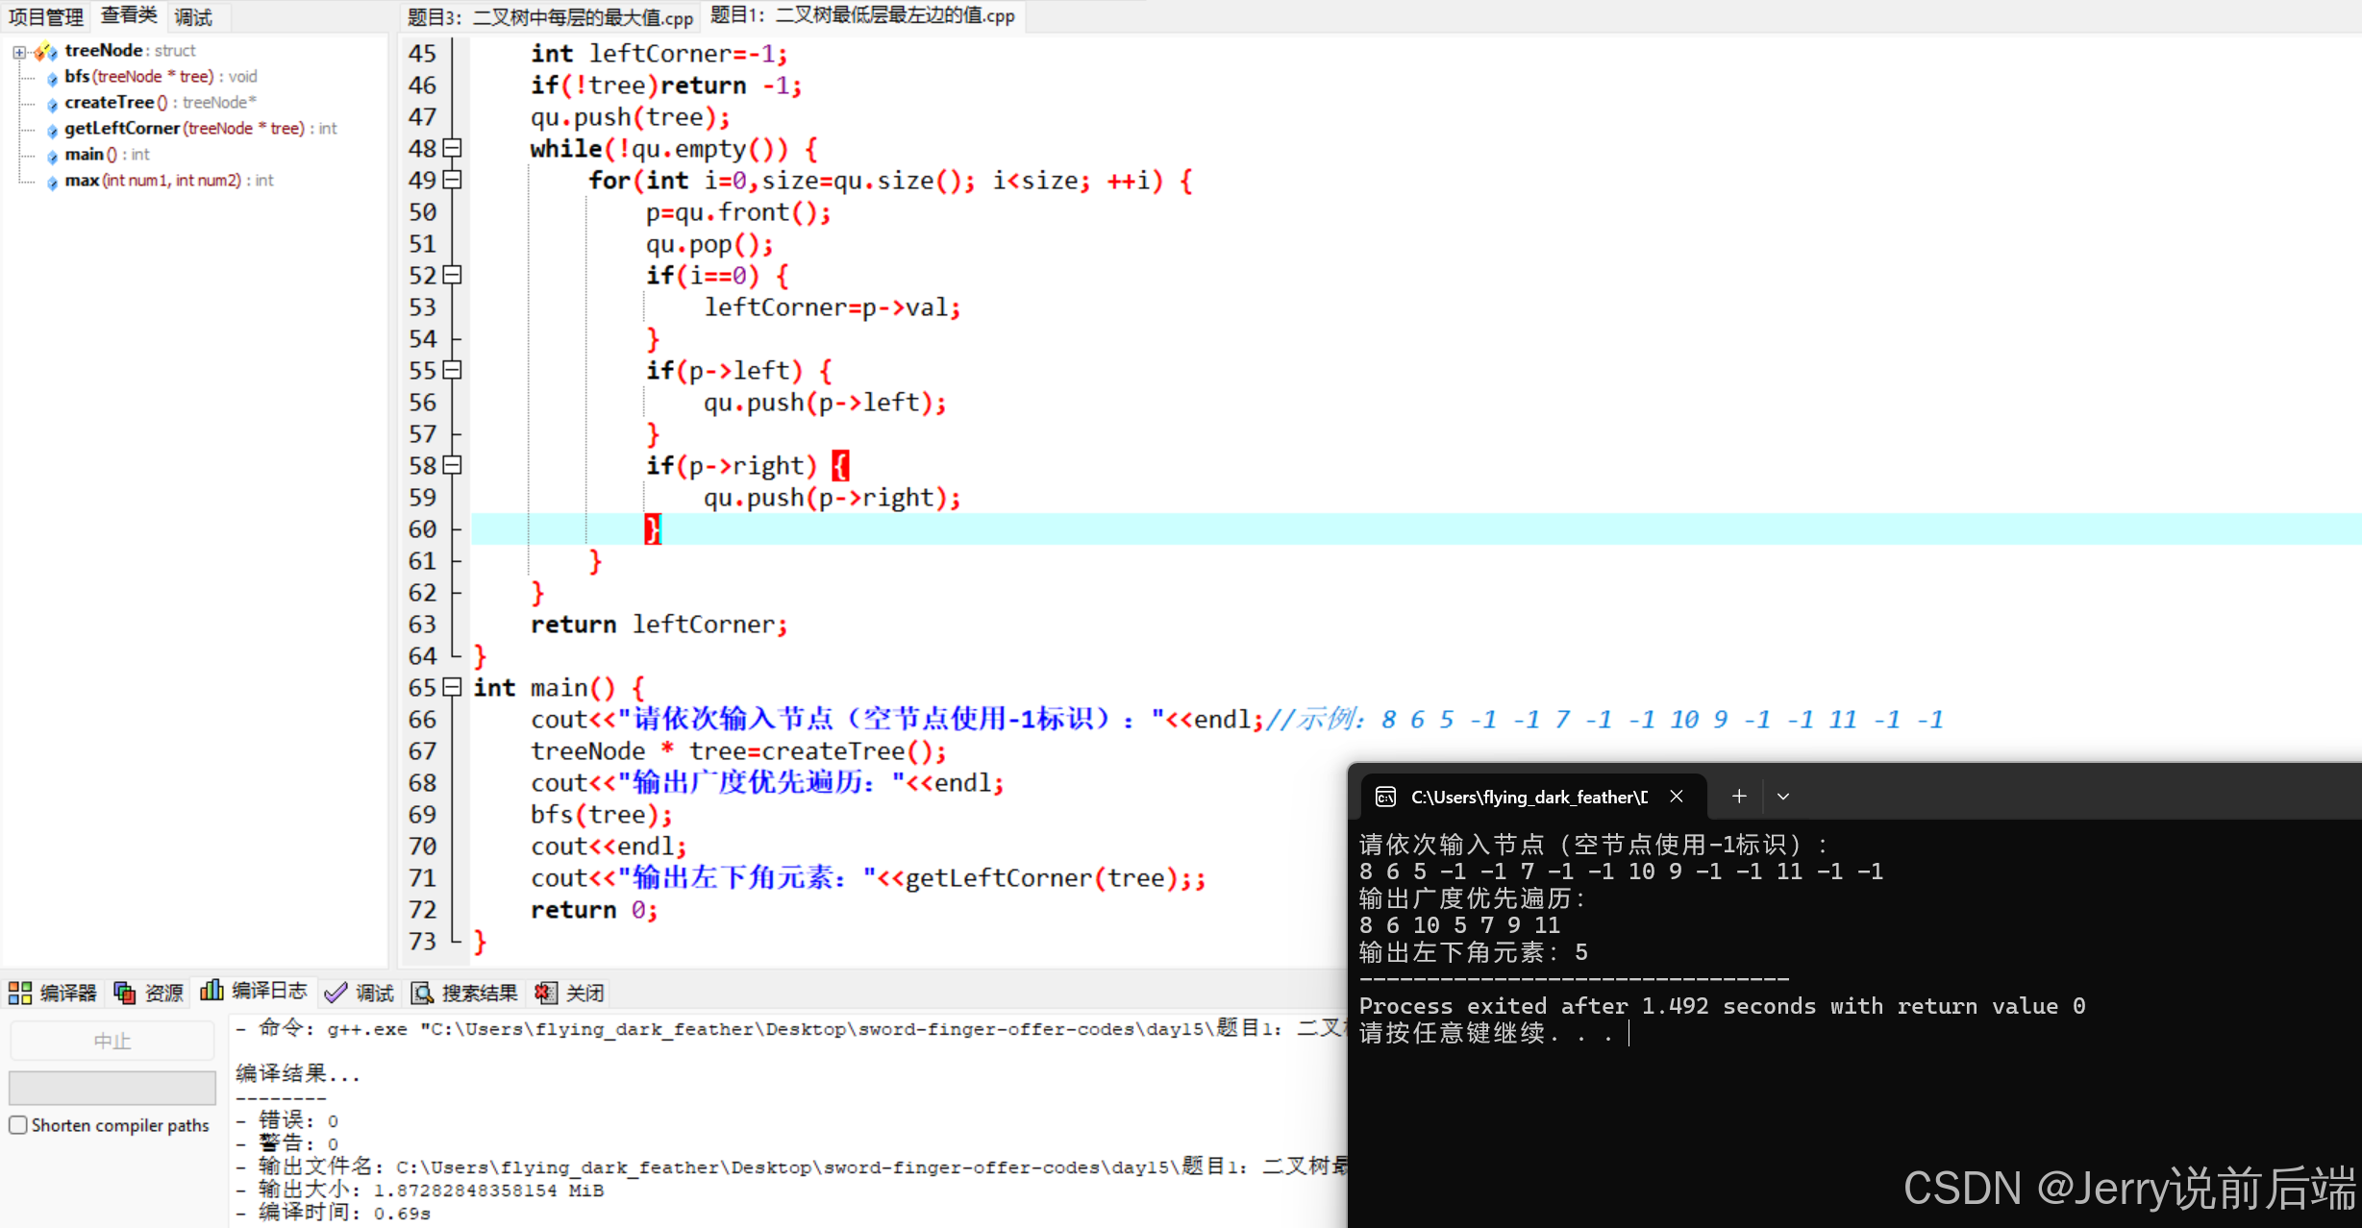
Task: Open terminal profile dropdown chevron
Action: [x=1783, y=797]
